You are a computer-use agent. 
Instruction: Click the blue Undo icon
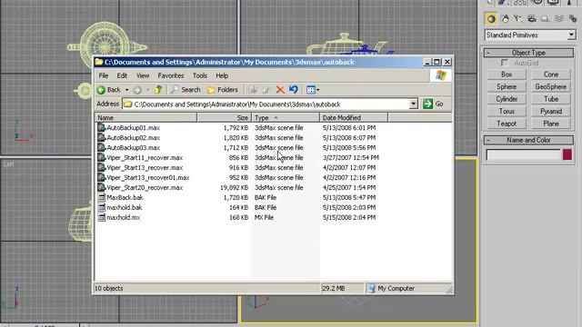coord(293,89)
